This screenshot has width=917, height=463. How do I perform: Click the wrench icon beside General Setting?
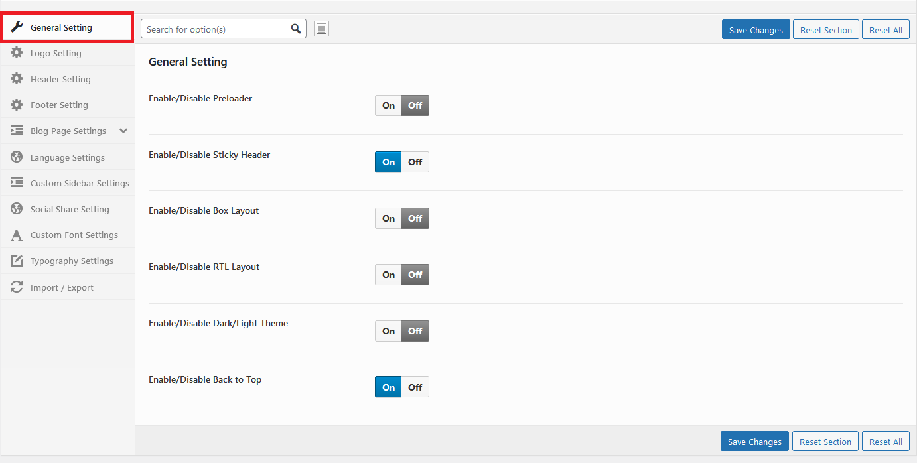point(17,27)
